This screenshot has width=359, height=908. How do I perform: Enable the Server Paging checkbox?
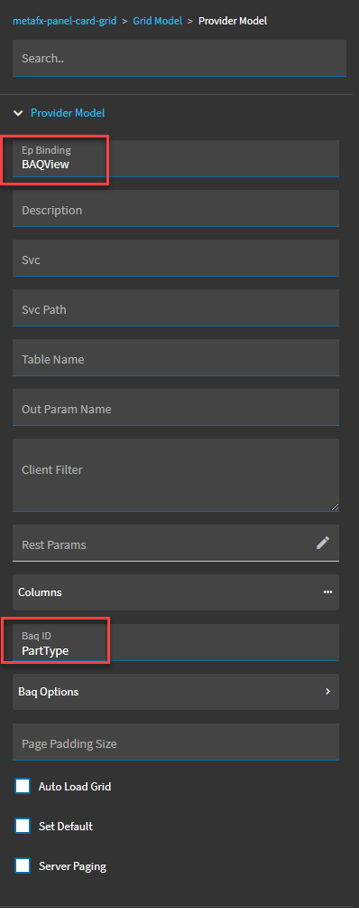[23, 865]
